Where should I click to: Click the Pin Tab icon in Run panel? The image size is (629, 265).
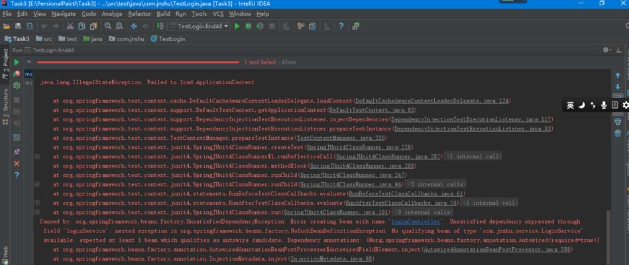coord(17,152)
